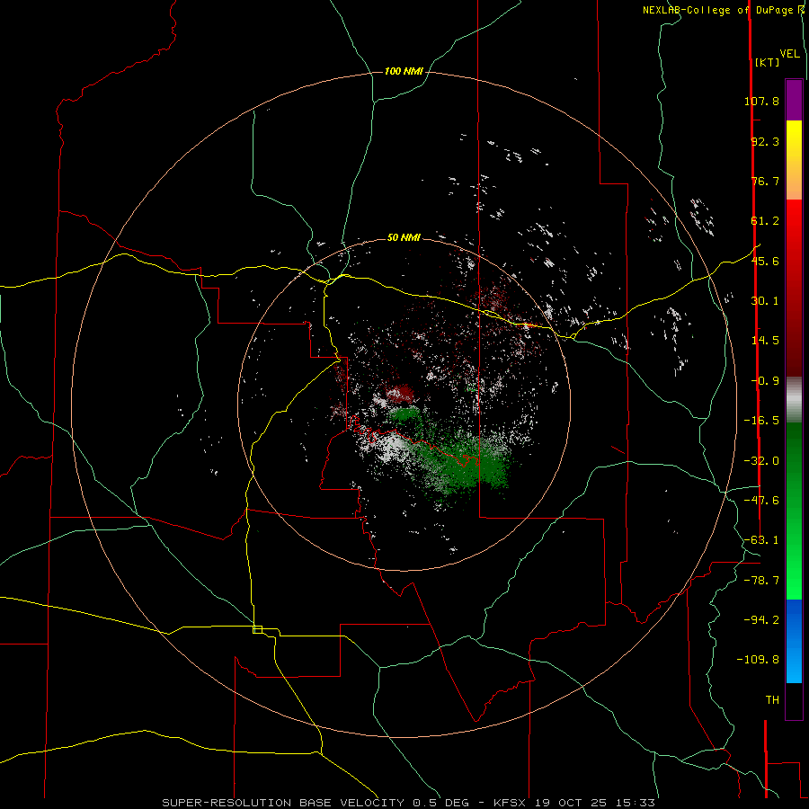This screenshot has width=809, height=809.
Task: Click the VEL label above the color scale
Action: click(789, 54)
